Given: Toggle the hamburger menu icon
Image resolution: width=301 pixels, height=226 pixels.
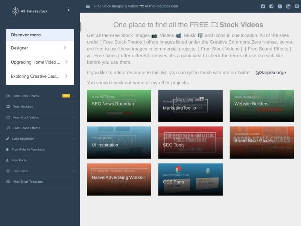Looking at the screenshot, I should pos(88,6).
